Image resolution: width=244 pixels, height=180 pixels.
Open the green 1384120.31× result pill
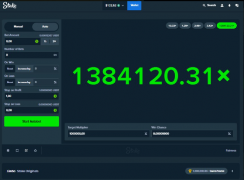pos(227,26)
